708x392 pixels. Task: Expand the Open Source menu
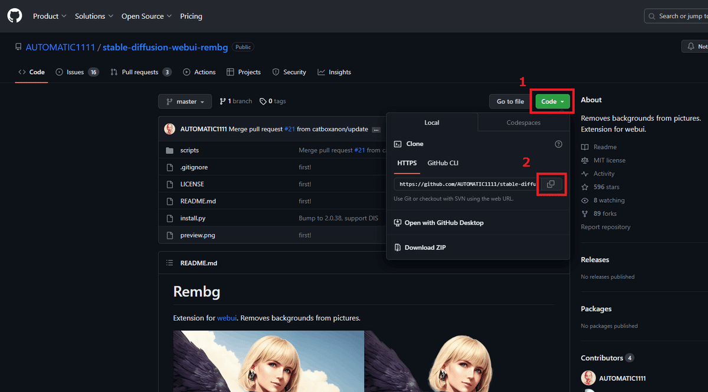click(146, 16)
